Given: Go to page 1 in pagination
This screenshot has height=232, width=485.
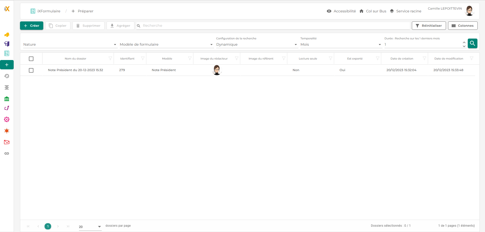Looking at the screenshot, I should click(48, 226).
